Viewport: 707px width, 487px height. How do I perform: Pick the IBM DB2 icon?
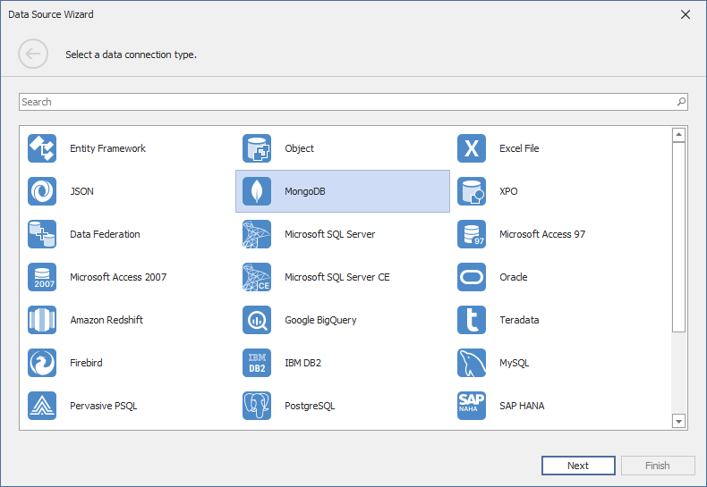(257, 363)
